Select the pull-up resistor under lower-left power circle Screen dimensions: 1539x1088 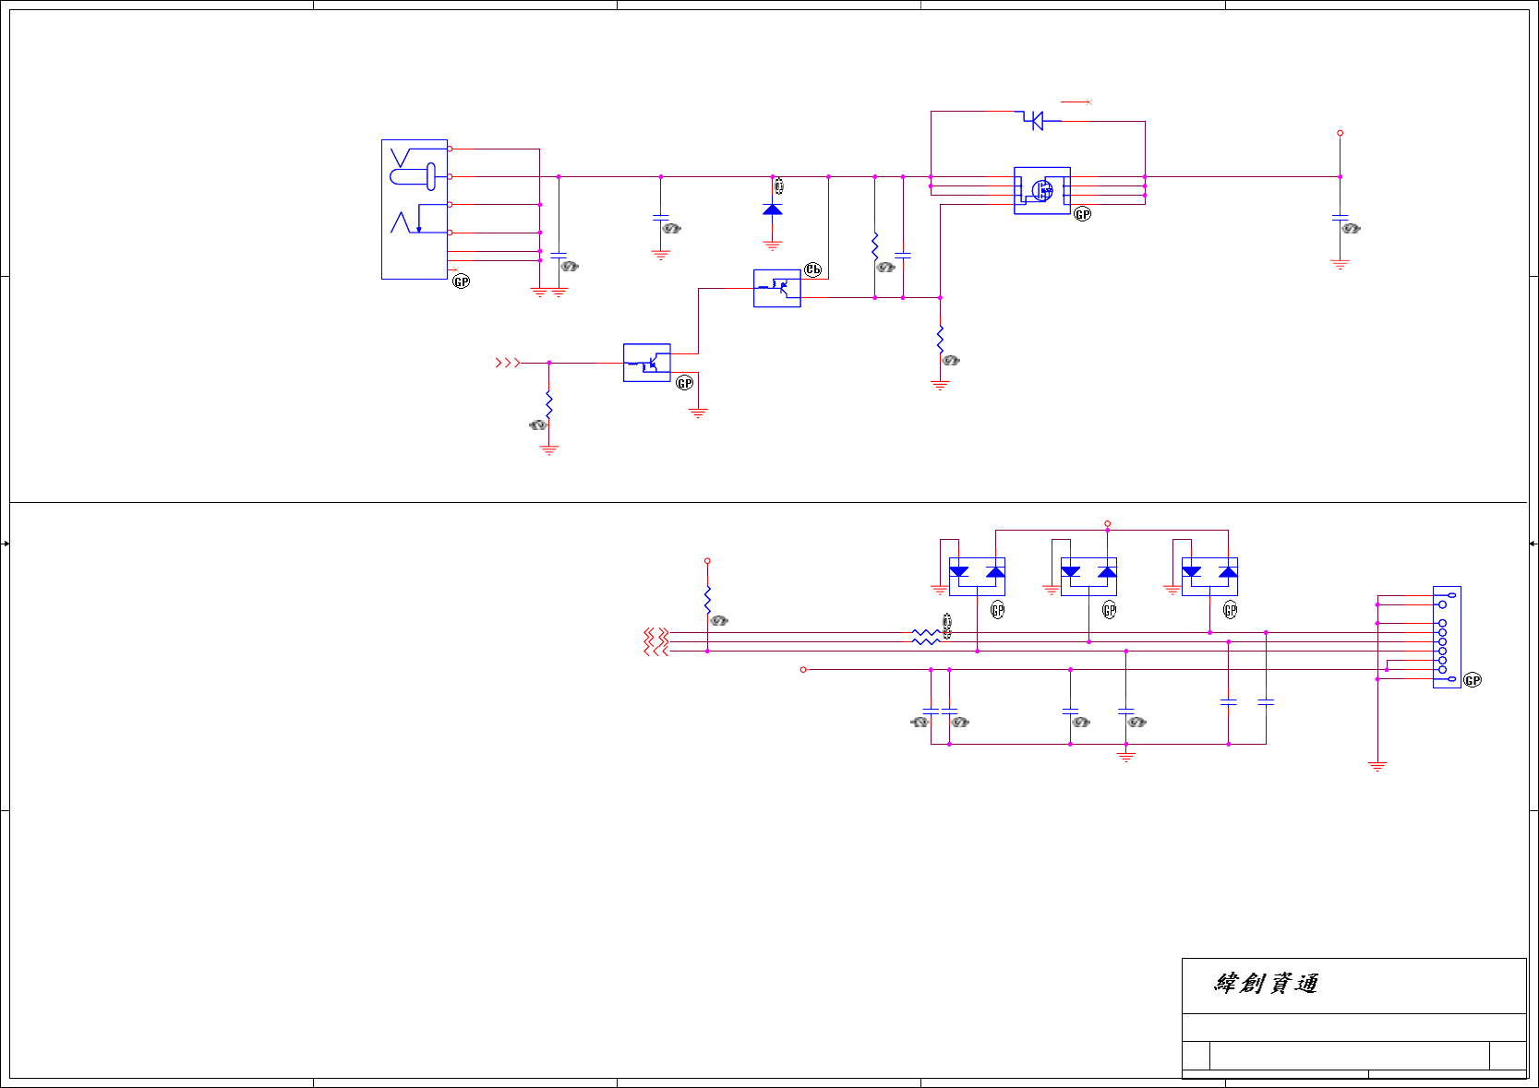click(x=707, y=601)
